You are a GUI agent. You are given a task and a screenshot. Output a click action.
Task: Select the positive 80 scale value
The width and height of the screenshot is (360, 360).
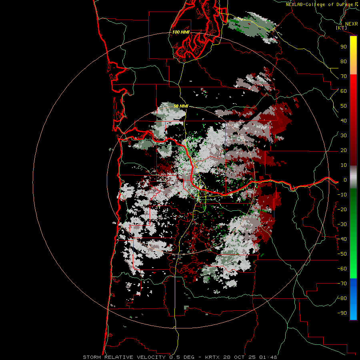pyautogui.click(x=344, y=61)
